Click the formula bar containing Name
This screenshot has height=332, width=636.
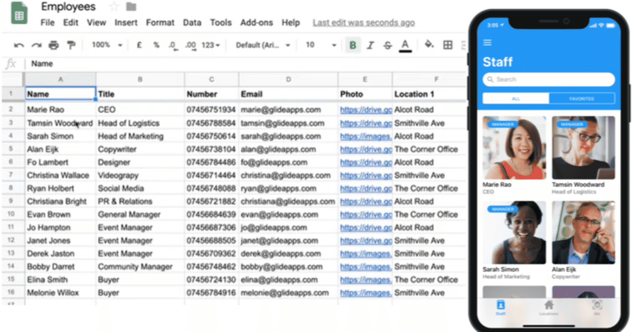246,64
